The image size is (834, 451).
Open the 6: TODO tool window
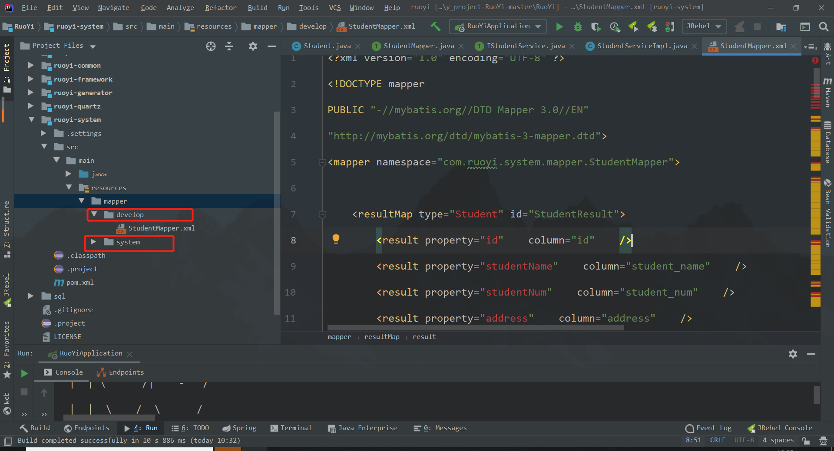click(190, 428)
